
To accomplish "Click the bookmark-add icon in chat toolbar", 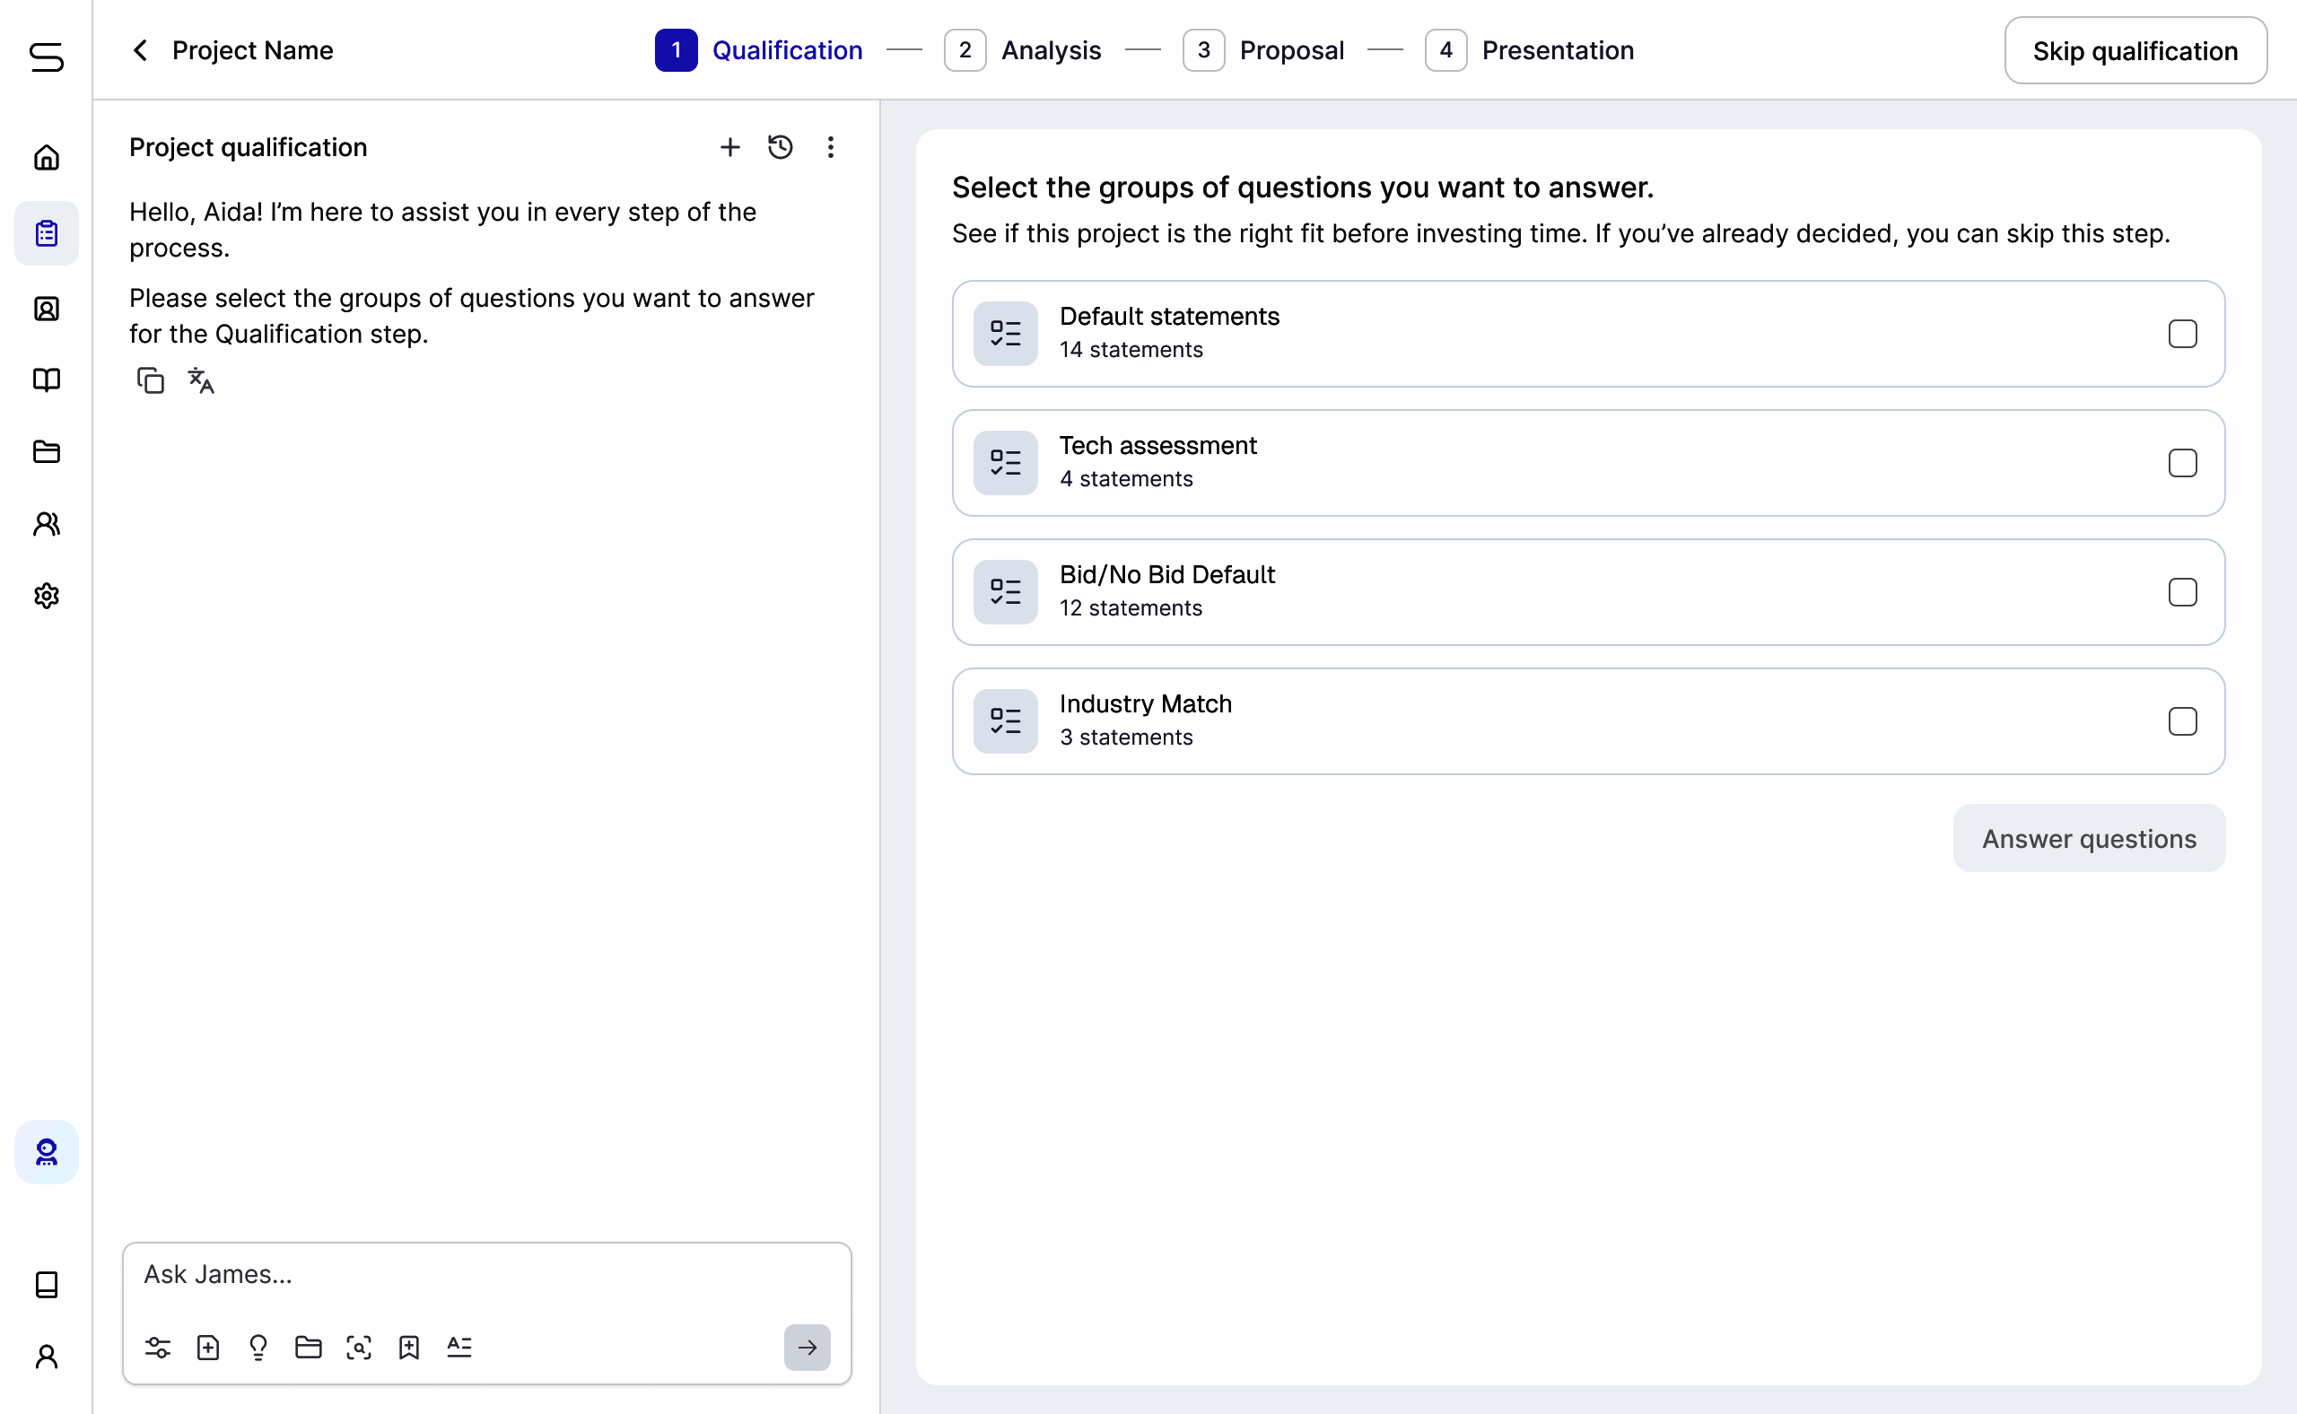I will [409, 1347].
